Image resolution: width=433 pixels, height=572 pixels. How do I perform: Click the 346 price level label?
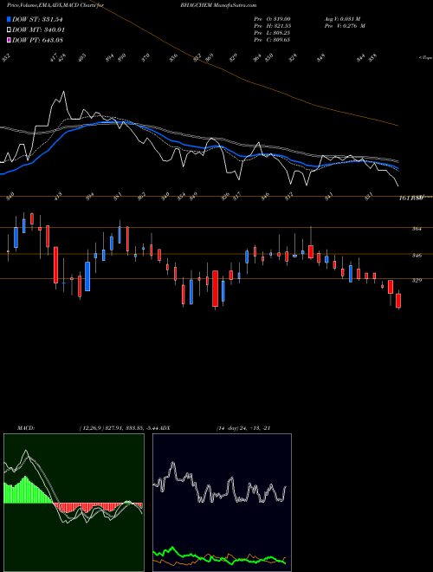coord(417,256)
